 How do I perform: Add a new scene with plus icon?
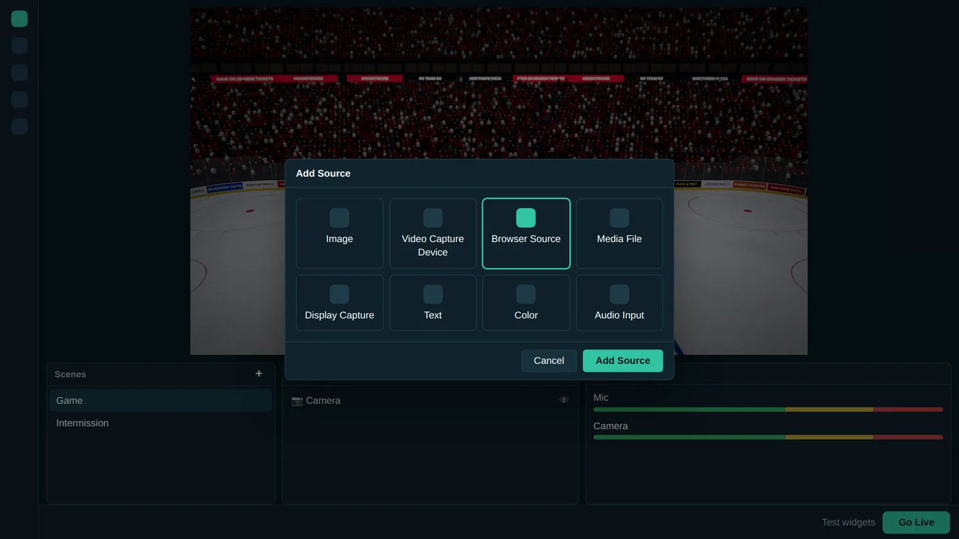259,373
